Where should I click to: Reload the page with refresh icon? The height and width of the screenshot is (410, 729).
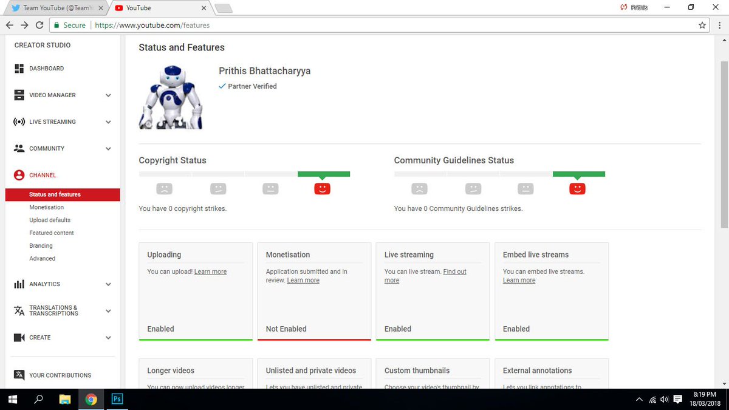pyautogui.click(x=39, y=25)
